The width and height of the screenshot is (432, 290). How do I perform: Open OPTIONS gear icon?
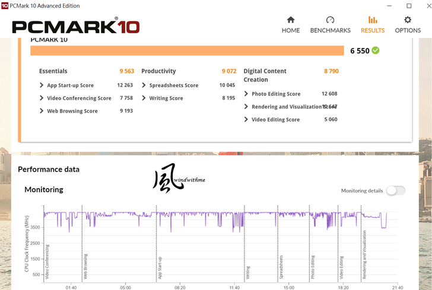[x=408, y=20]
